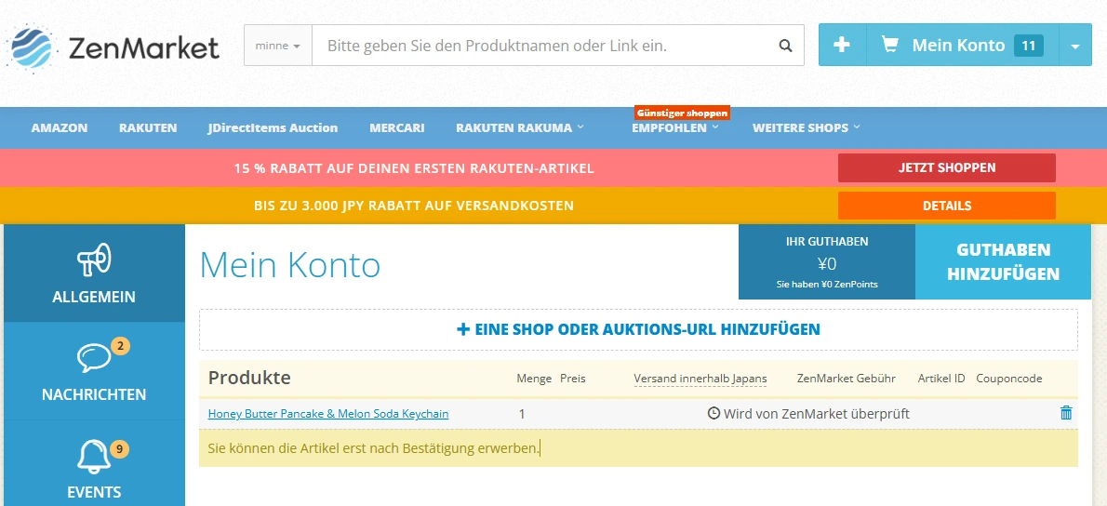1107x506 pixels.
Task: Click the clock icon in review status
Action: coord(714,414)
